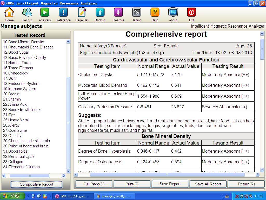The width and height of the screenshot is (266, 200).
Task: Click the Tested Record list down arrow
Action: click(x=68, y=171)
